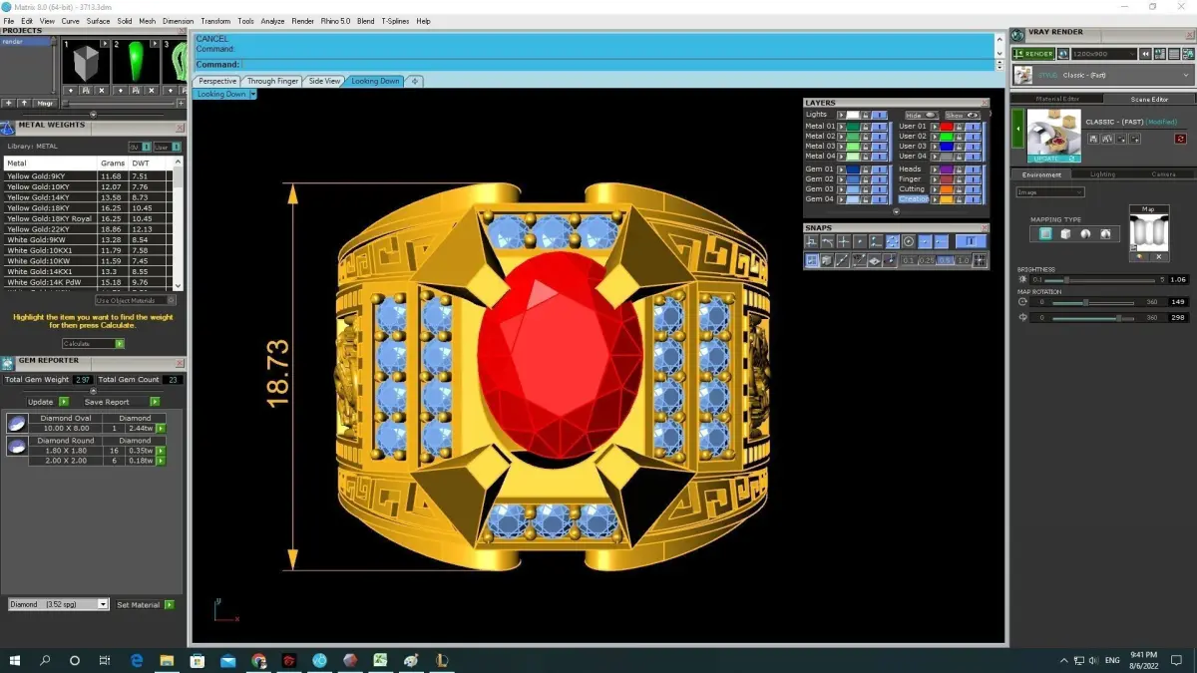Open the Dimension menu
The width and height of the screenshot is (1197, 673).
pyautogui.click(x=178, y=21)
